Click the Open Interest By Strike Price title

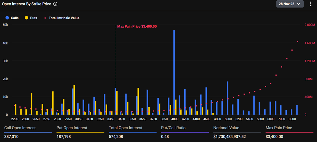click(x=26, y=4)
